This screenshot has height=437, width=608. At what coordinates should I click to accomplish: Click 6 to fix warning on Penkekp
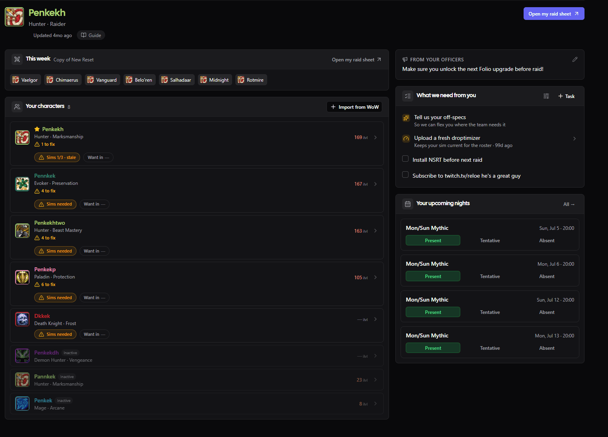coord(45,284)
